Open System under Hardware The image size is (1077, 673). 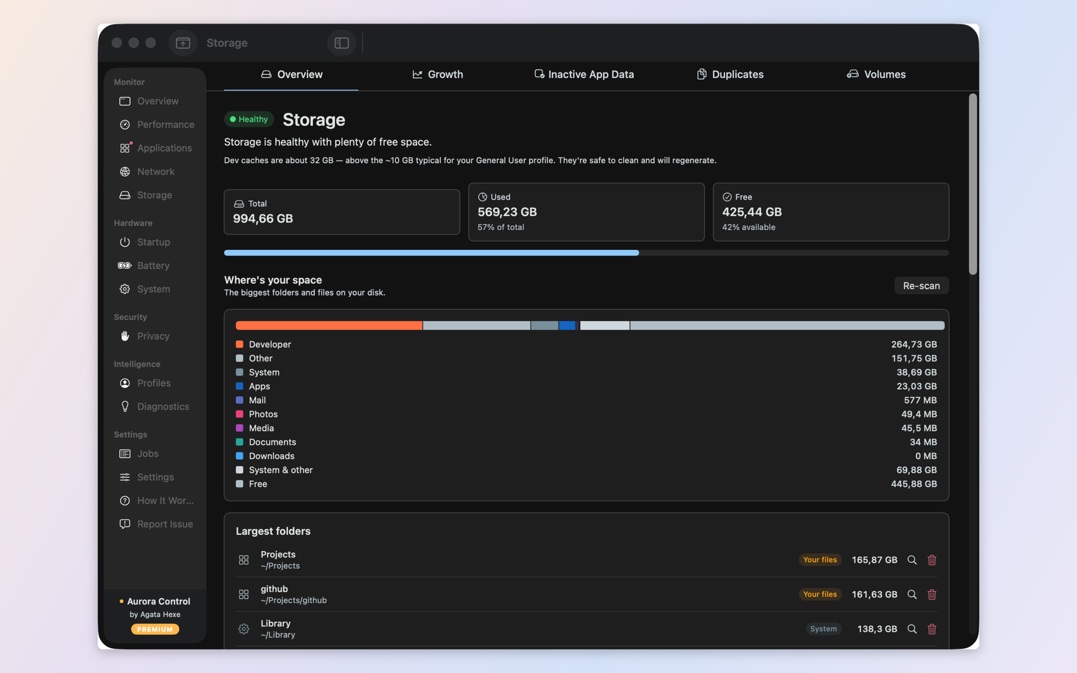[155, 289]
